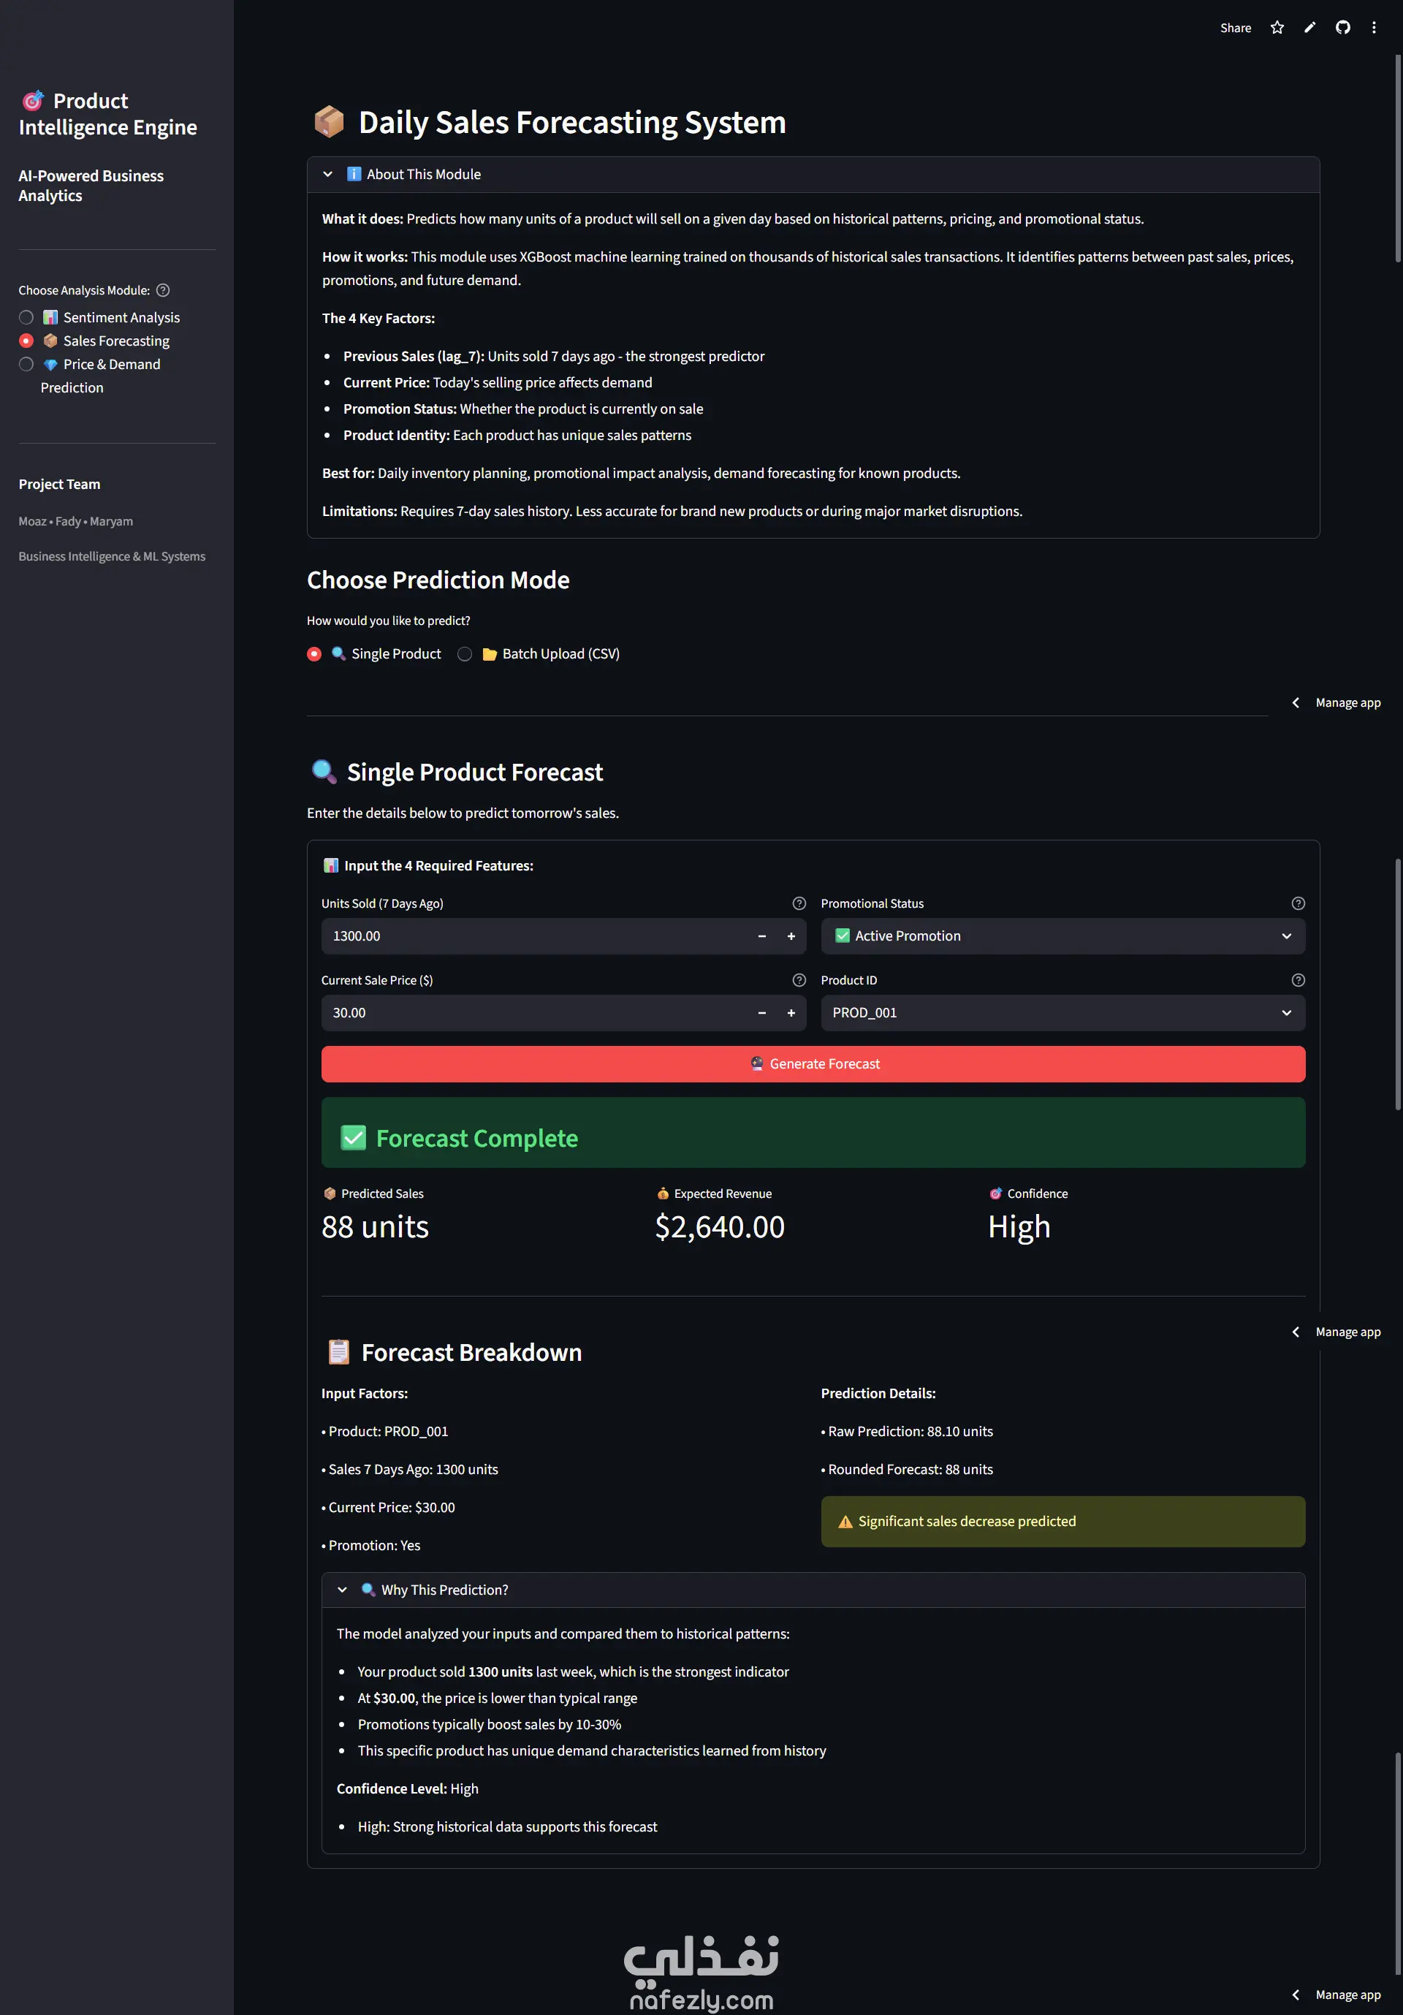Choose Batch Upload (CSV) mode
This screenshot has width=1403, height=2015.
[x=465, y=655]
